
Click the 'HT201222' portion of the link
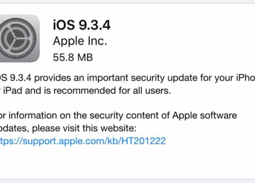pos(143,141)
